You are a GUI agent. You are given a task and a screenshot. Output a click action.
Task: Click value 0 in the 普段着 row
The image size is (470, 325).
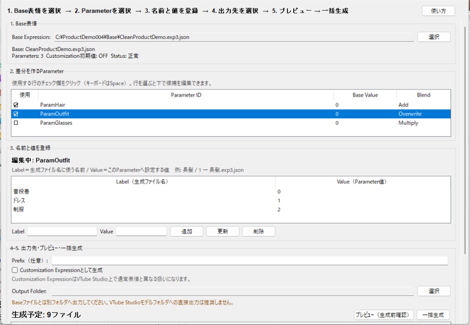tap(279, 192)
